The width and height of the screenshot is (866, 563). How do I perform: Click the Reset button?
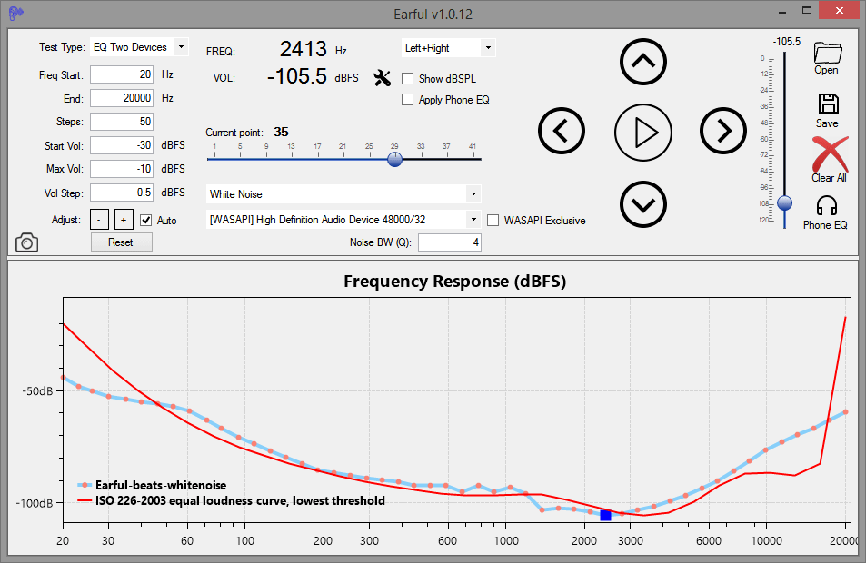pyautogui.click(x=121, y=242)
